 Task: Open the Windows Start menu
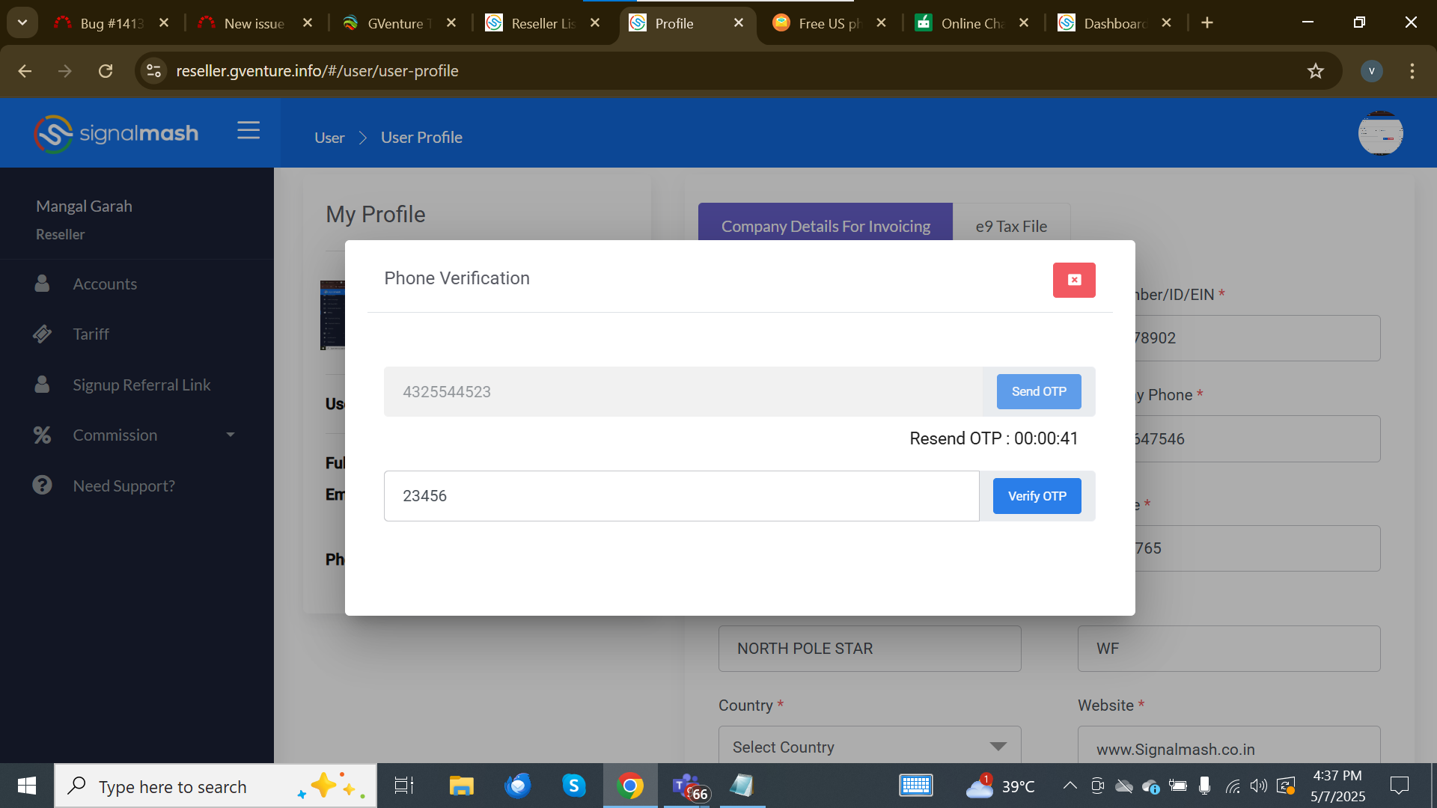(x=27, y=786)
